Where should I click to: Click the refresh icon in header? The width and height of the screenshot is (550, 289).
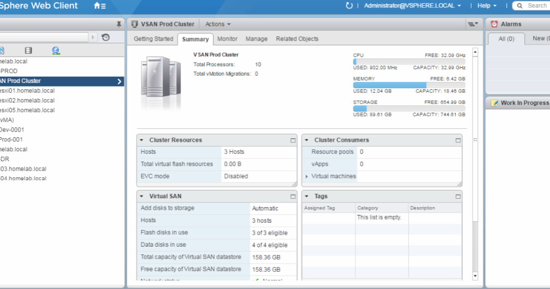click(349, 6)
